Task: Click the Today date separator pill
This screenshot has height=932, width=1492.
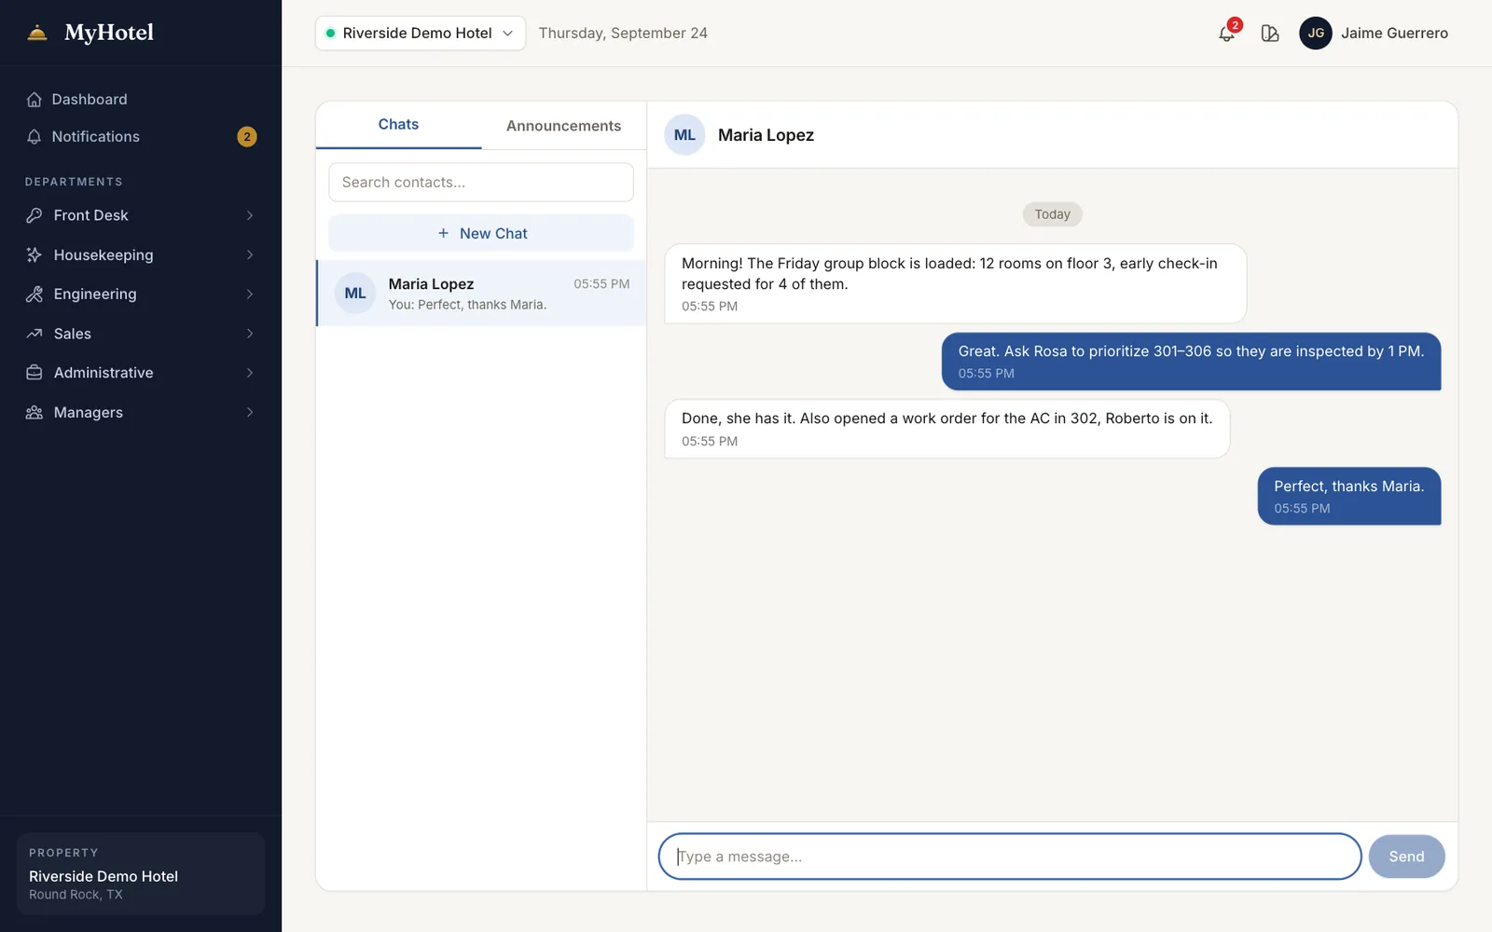Action: pyautogui.click(x=1052, y=214)
